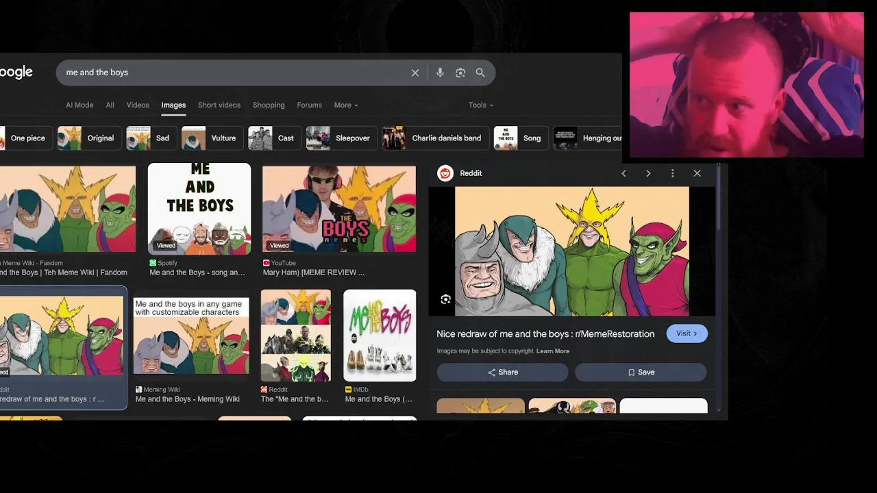877x493 pixels.
Task: Click the Share button
Action: point(502,372)
